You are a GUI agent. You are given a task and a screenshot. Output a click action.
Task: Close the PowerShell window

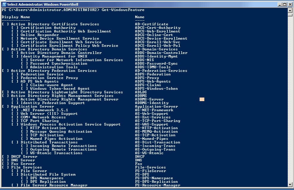[x=290, y=4]
